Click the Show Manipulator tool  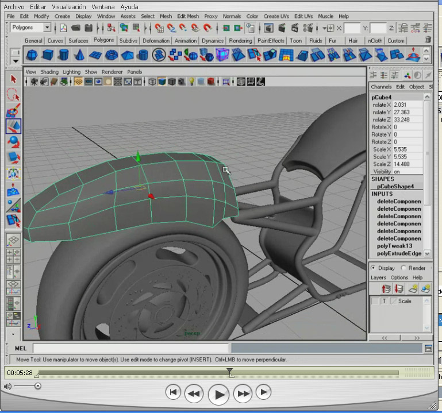coord(13,205)
